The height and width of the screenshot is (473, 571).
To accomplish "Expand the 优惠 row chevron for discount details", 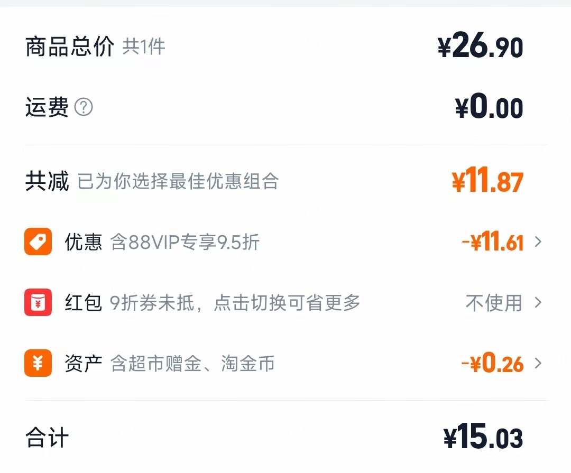I will (x=538, y=242).
